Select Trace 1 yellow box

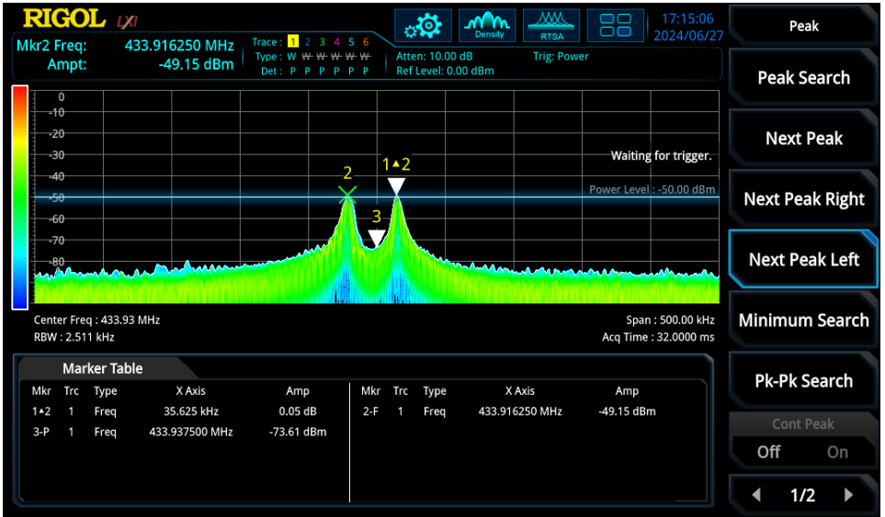(293, 41)
